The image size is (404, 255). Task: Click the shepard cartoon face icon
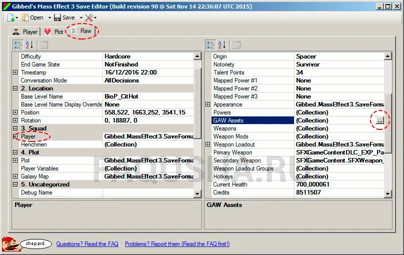pyautogui.click(x=10, y=244)
